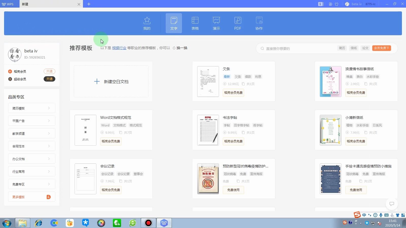Open the screen recorder taskbar icon
The image size is (406, 228).
point(148,223)
